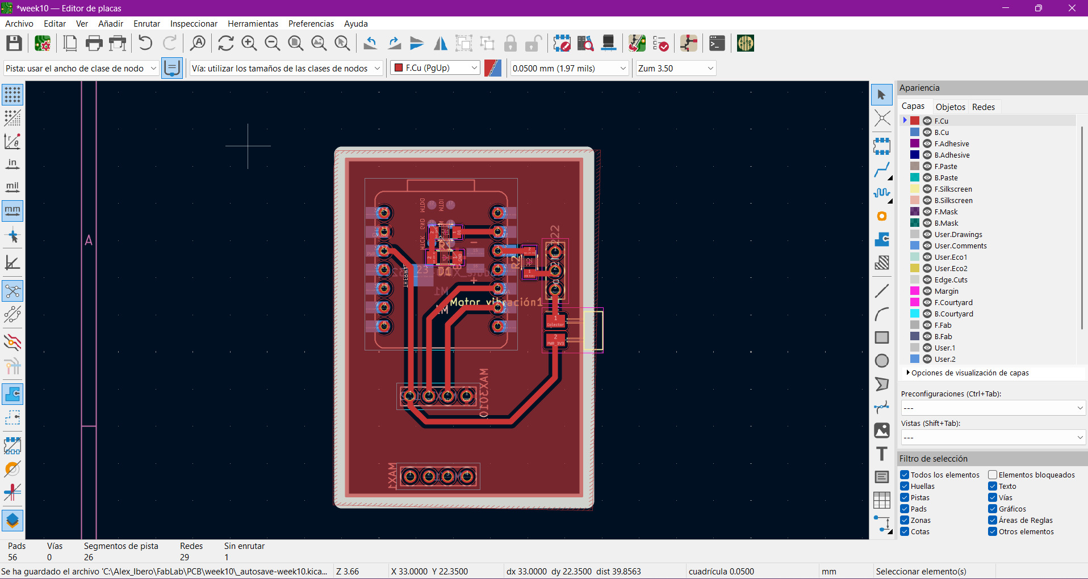Viewport: 1088px width, 579px height.
Task: Open the Enrutar menu
Action: point(147,23)
